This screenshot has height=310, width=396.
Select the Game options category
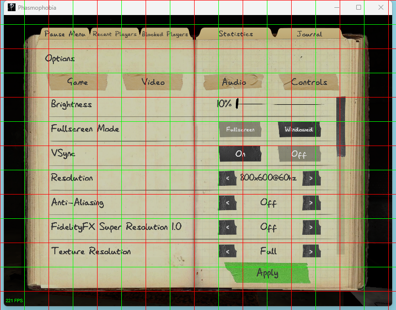[x=78, y=82]
